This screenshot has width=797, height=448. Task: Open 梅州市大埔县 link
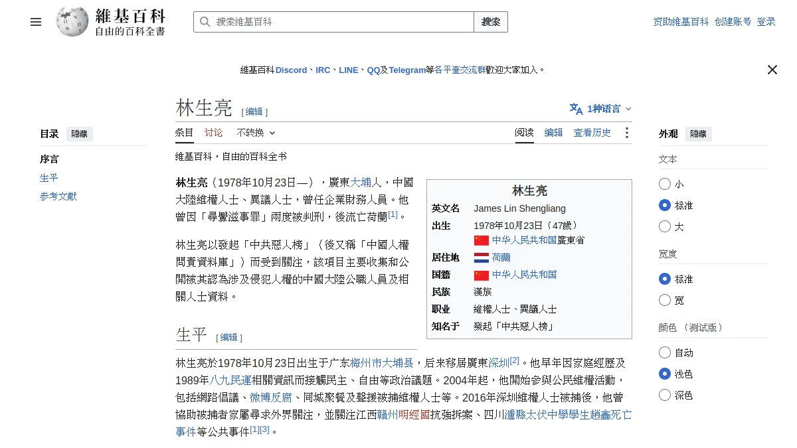tap(382, 363)
